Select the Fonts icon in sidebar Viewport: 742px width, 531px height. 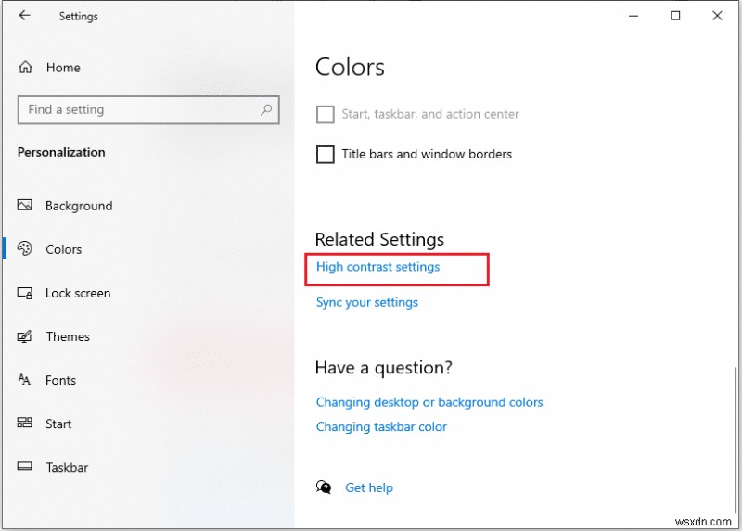coord(26,380)
